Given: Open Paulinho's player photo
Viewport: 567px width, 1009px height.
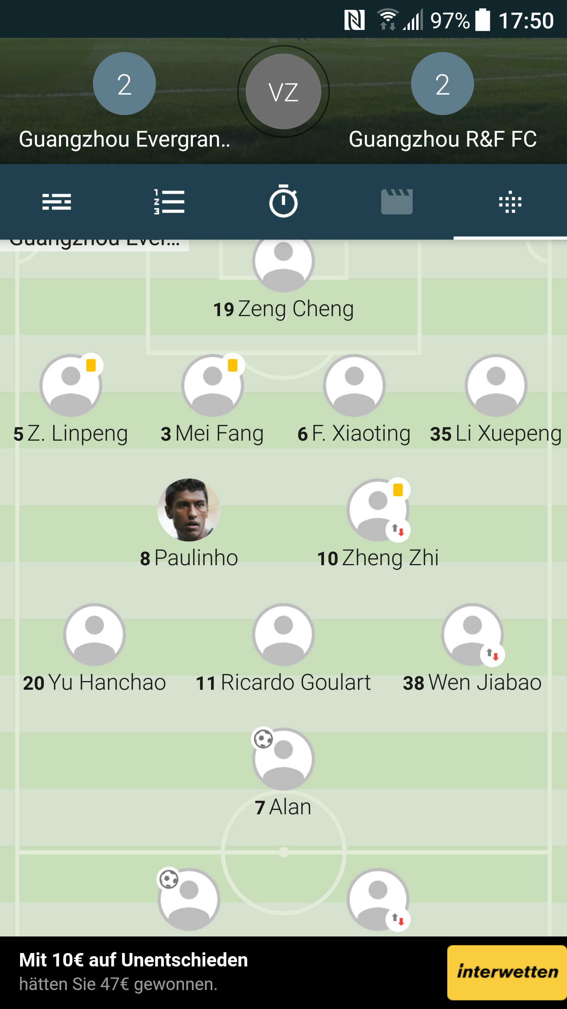Looking at the screenshot, I should 189,510.
